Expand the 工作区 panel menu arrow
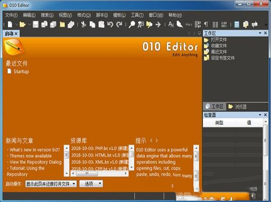Screen dimensions: 271x202 tap(260, 33)
